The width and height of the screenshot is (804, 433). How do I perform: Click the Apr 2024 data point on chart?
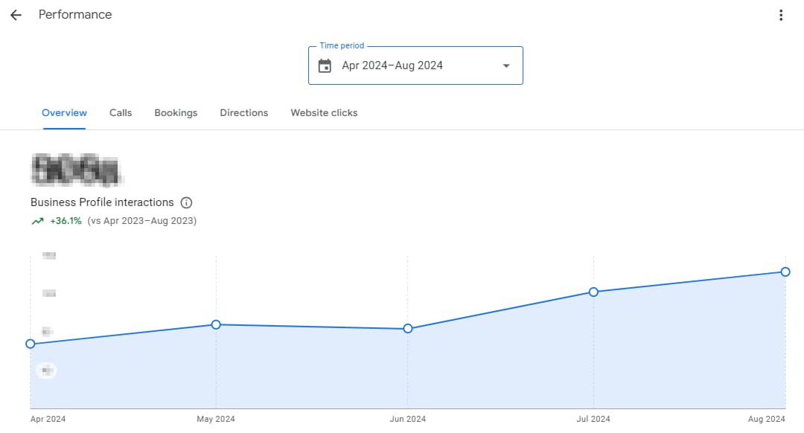coord(31,344)
